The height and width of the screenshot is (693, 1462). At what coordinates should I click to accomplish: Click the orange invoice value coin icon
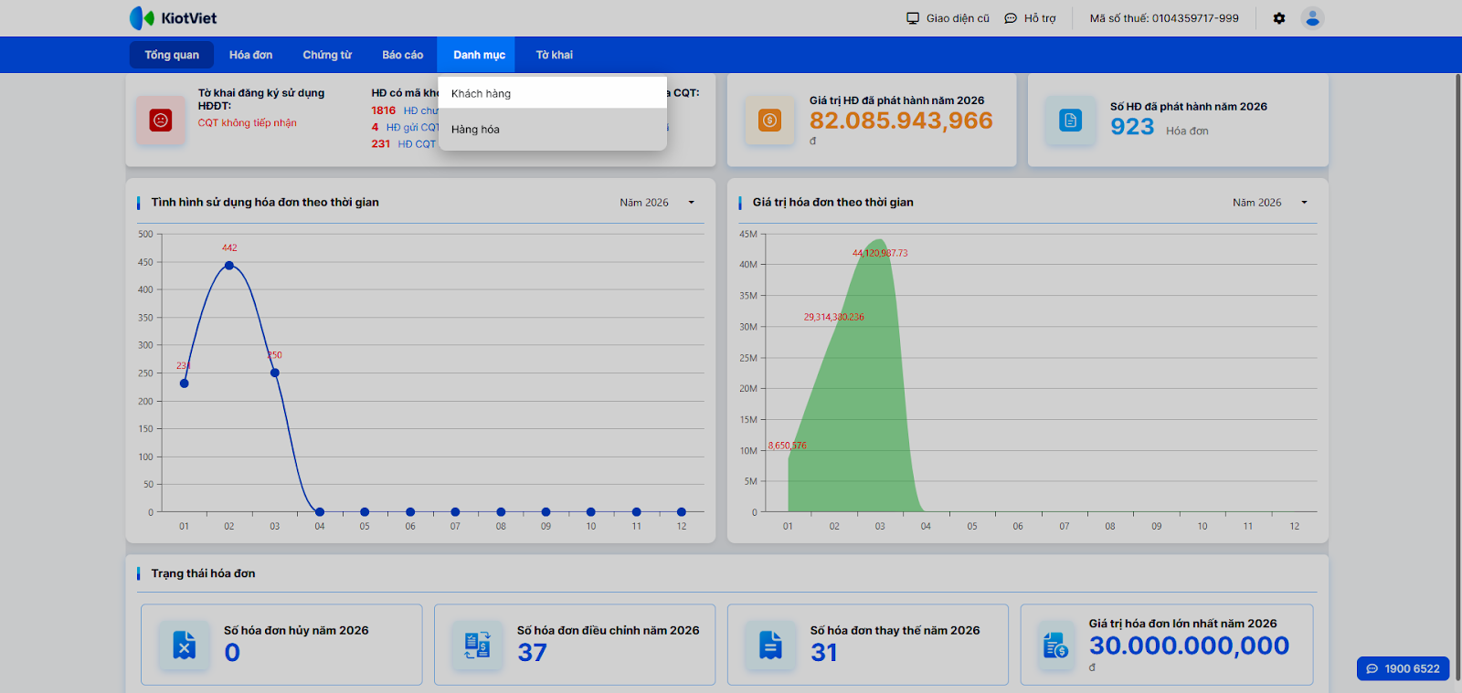click(x=769, y=120)
